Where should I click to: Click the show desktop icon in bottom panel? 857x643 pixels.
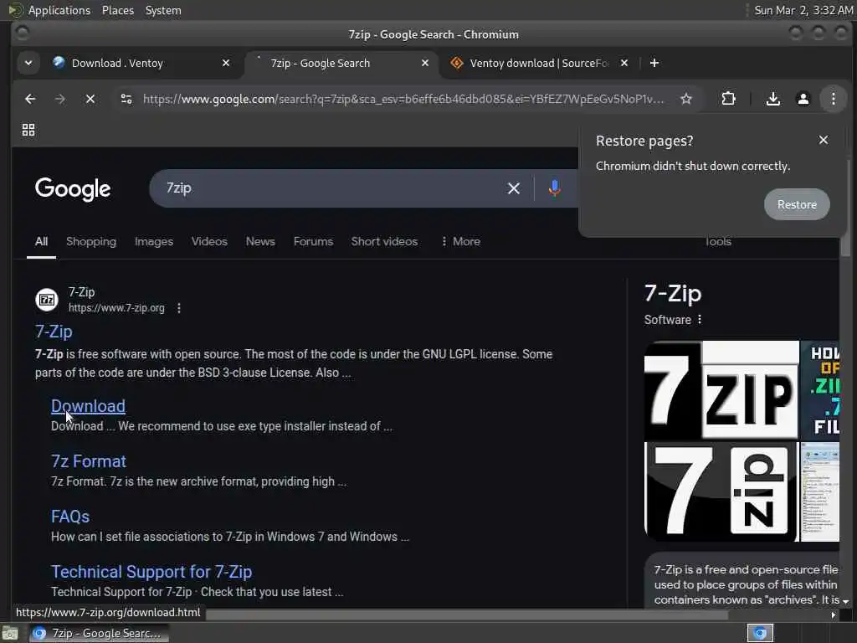click(10, 633)
